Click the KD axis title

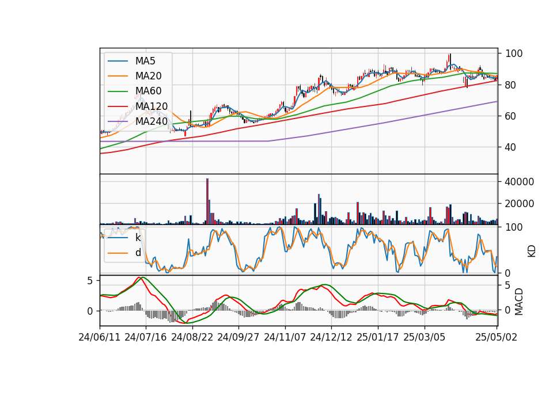(532, 251)
